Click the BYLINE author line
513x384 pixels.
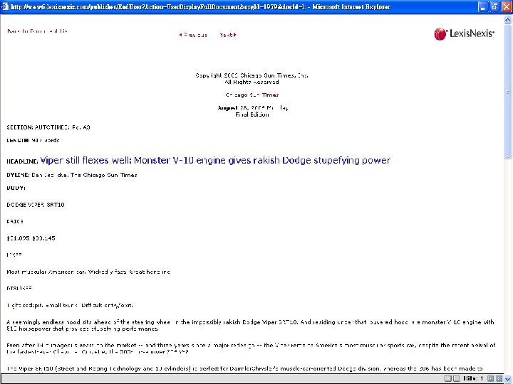click(72, 175)
